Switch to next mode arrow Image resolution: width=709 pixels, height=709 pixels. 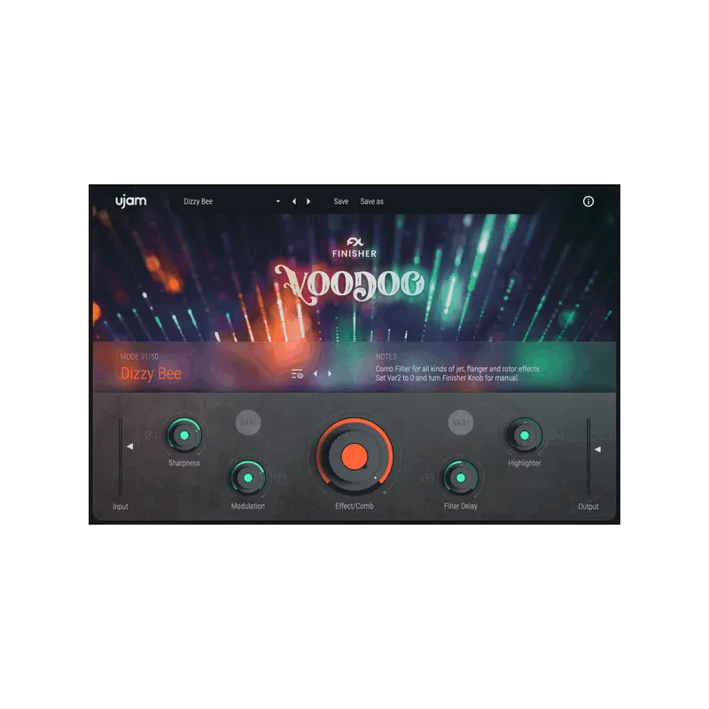pos(330,374)
